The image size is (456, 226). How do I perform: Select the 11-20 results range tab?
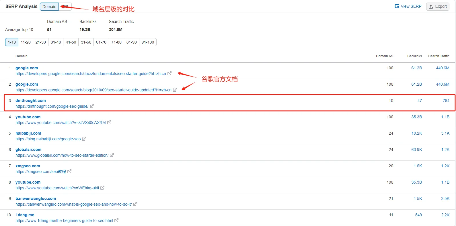point(26,42)
